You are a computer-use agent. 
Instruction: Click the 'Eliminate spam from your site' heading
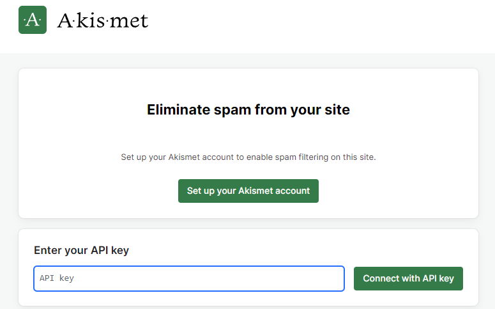[248, 109]
